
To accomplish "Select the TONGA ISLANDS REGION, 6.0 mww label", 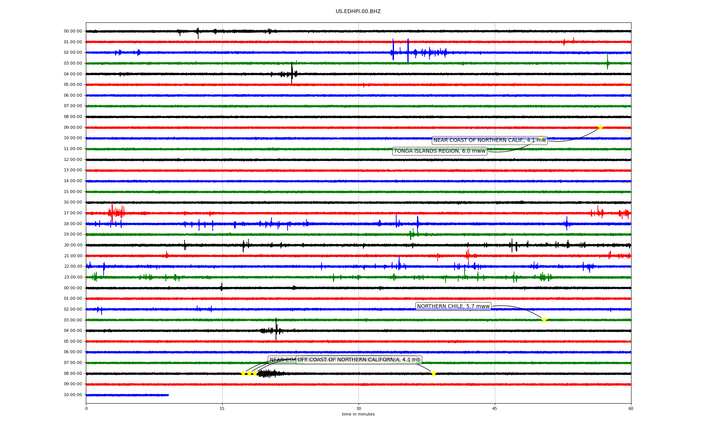I will [440, 151].
